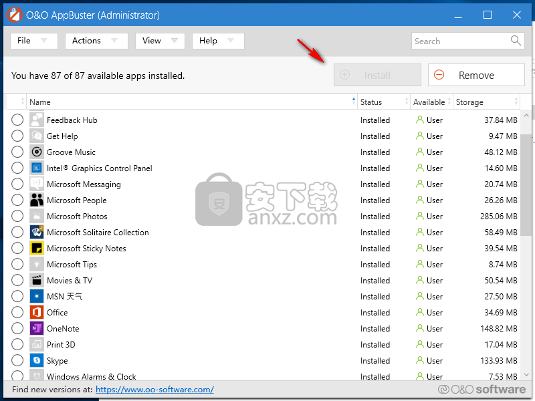Select the Print 3D radio button
The width and height of the screenshot is (535, 401).
(x=17, y=344)
